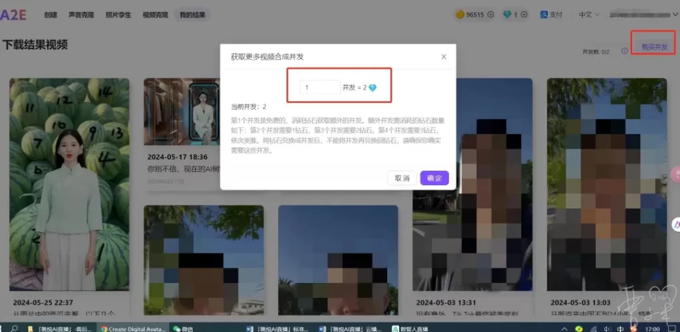
Task: Click the diamond balance icon in header
Action: tap(507, 15)
